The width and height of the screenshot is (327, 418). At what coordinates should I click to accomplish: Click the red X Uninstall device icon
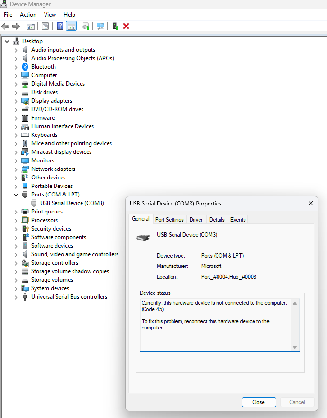tap(126, 26)
